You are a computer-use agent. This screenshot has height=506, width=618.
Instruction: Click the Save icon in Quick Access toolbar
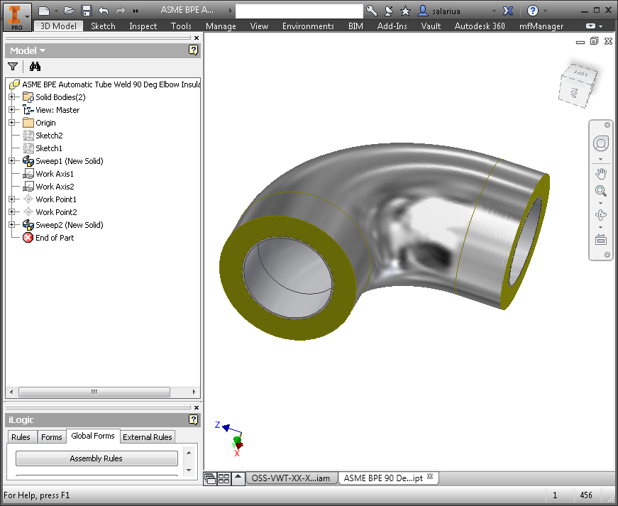[x=87, y=10]
